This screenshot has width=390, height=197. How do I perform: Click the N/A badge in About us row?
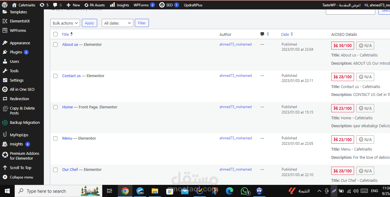click(365, 46)
